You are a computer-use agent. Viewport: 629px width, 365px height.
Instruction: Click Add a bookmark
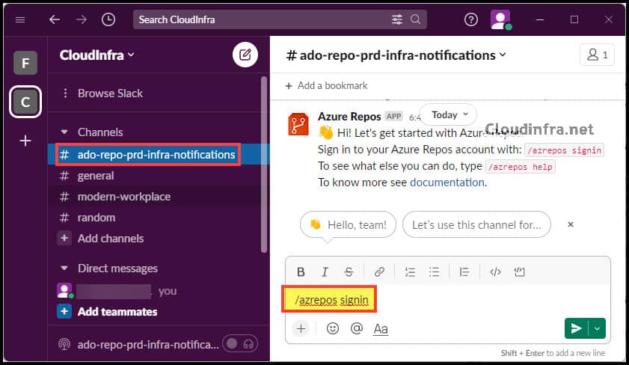point(326,85)
